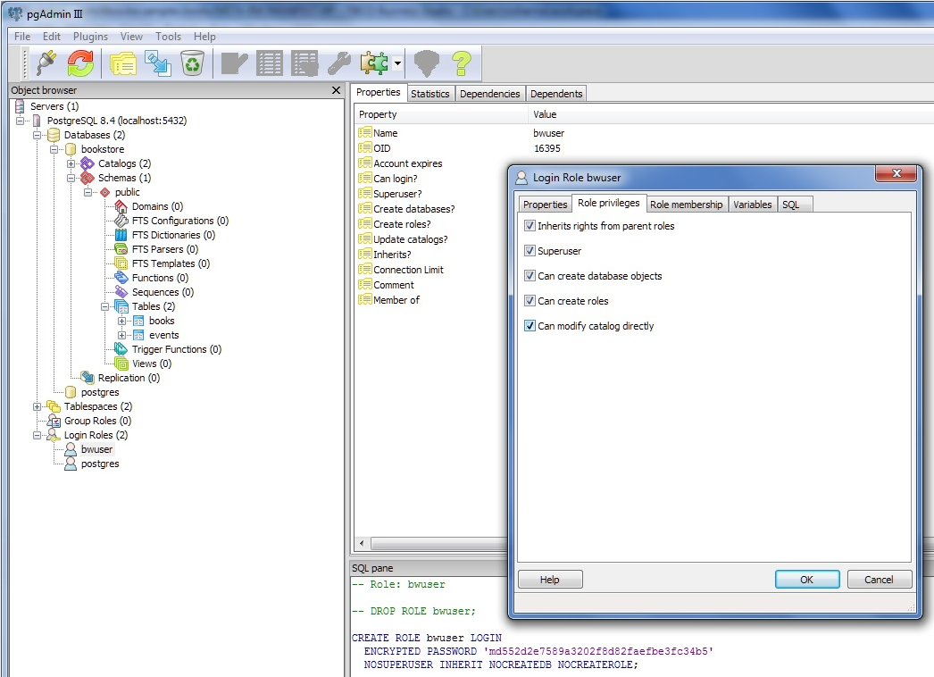Viewport: 934px width, 677px height.
Task: Click the Drop object recycle bin icon
Action: [x=192, y=63]
